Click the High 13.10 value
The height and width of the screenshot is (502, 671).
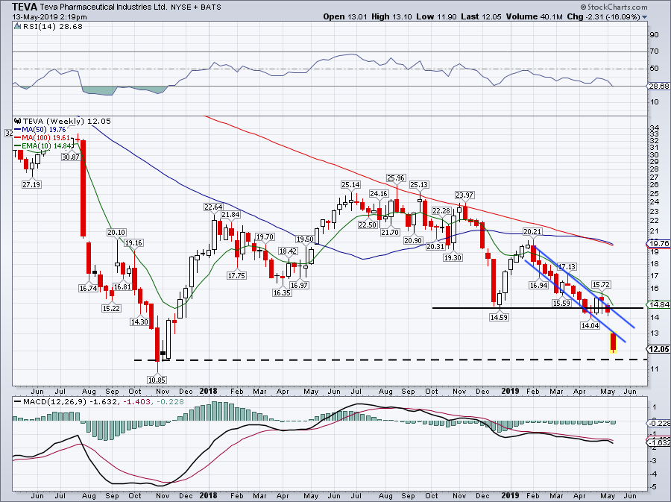[x=391, y=16]
